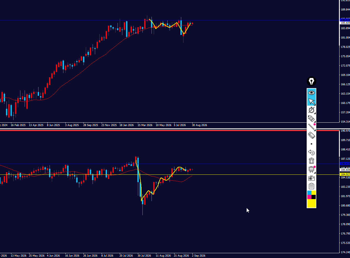The height and width of the screenshot is (258, 350).
Task: Click the 185.605 price tag on upper chart
Action: [345, 23]
